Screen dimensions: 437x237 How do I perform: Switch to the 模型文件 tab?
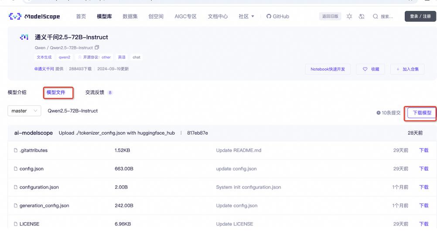point(56,92)
